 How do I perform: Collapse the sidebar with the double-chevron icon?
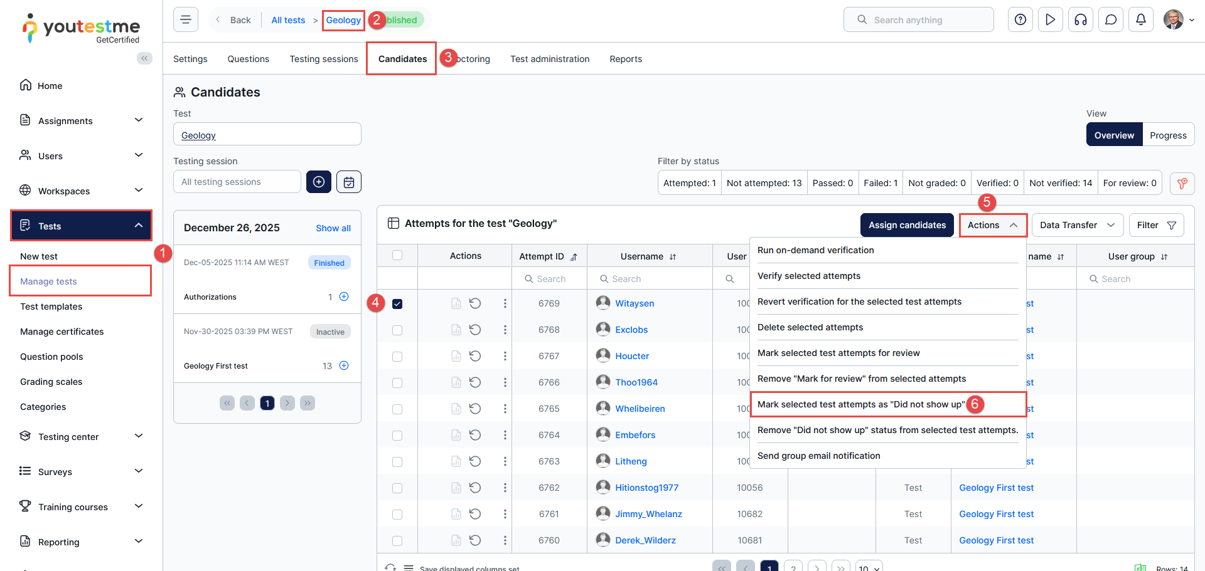click(144, 58)
